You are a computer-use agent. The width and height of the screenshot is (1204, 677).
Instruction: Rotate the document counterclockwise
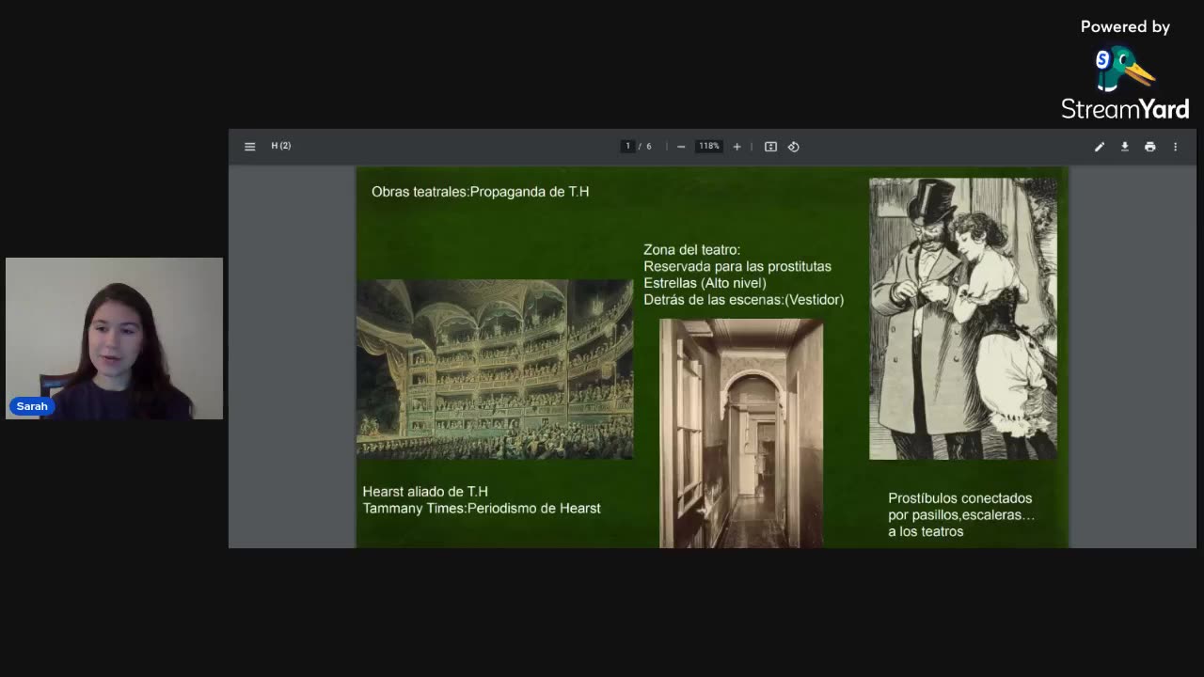pos(794,147)
